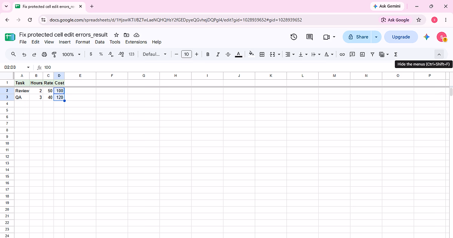This screenshot has width=453, height=238.
Task: Open the Data menu
Action: pos(100,42)
